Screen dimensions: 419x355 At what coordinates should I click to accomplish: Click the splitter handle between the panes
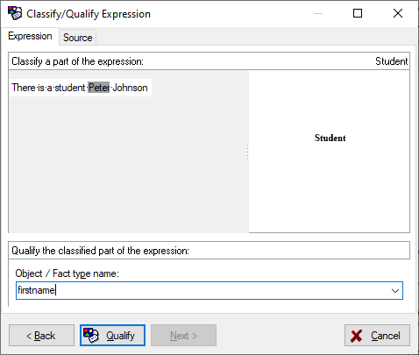pyautogui.click(x=247, y=152)
